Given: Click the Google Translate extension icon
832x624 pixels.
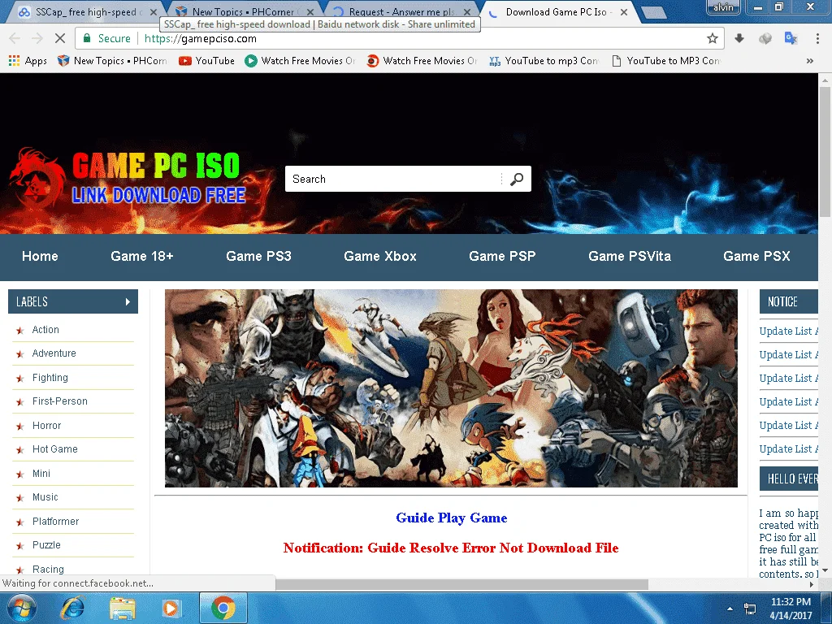Looking at the screenshot, I should (791, 38).
